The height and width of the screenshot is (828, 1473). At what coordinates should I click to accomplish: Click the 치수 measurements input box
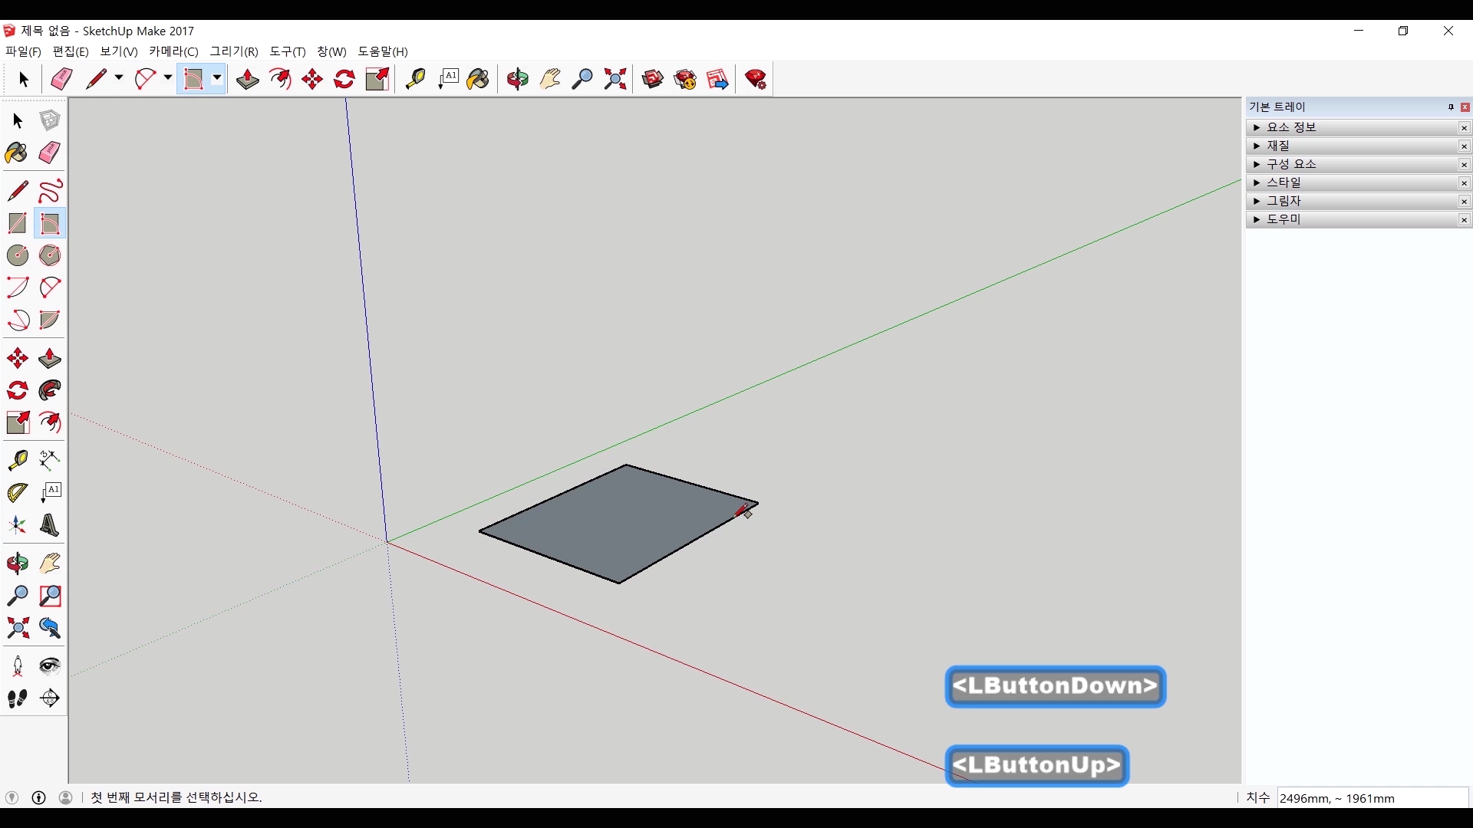pos(1372,798)
